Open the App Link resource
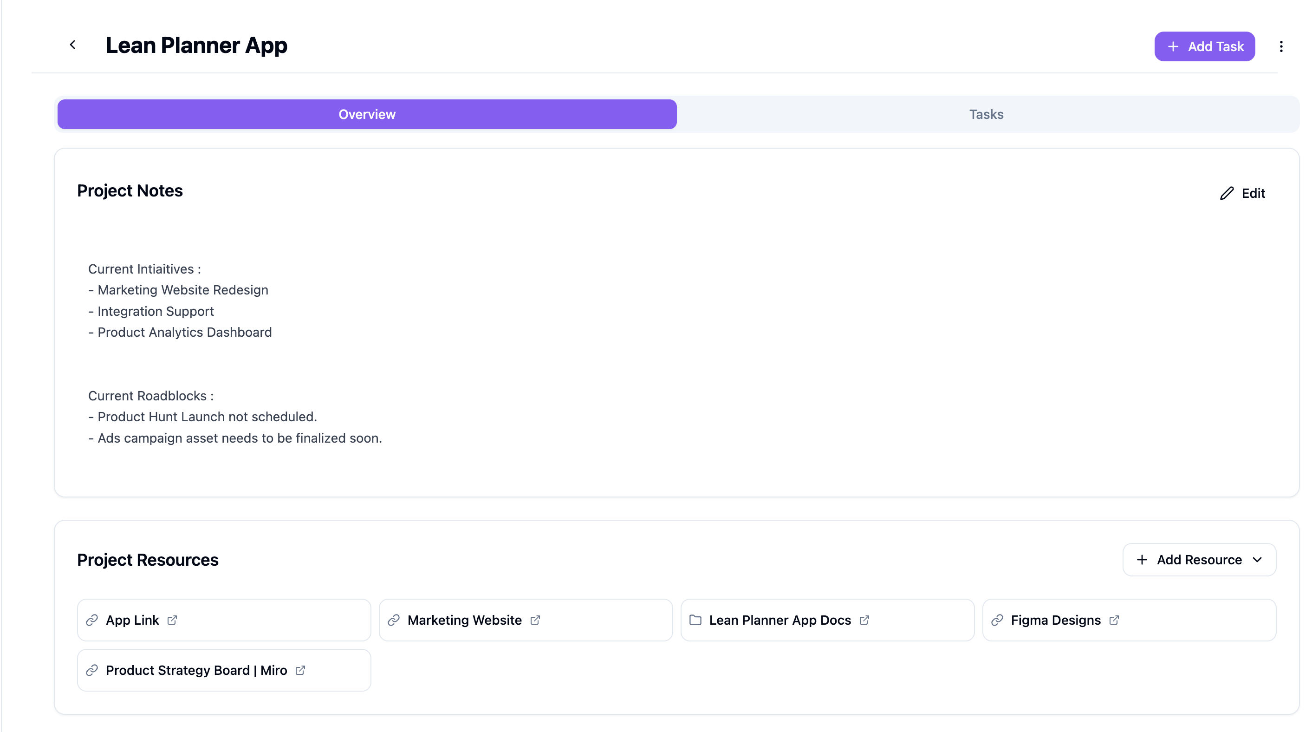Screen dimensions: 1312x732 click(224, 620)
